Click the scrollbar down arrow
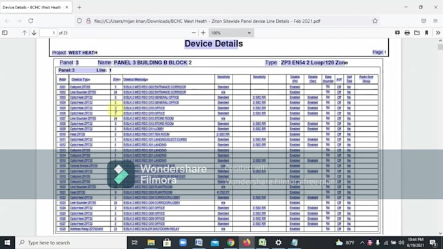Viewport: 443px width, 249px height. pyautogui.click(x=440, y=233)
